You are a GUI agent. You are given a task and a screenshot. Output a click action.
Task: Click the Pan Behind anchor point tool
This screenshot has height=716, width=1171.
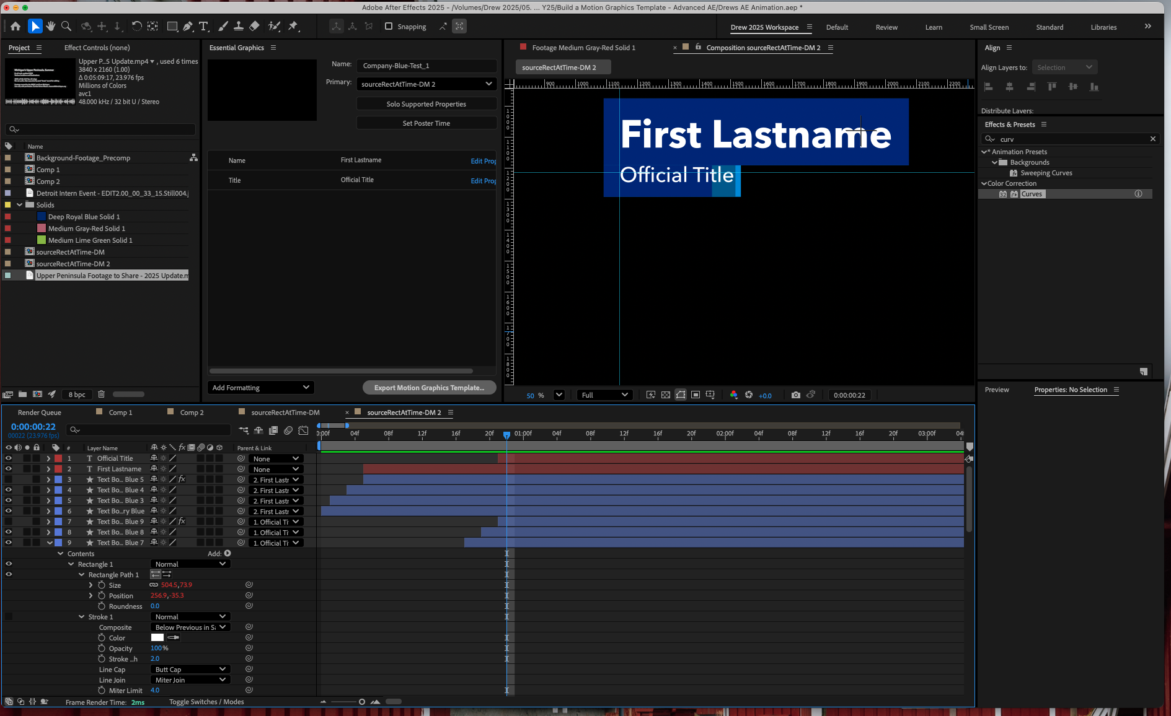pos(152,26)
